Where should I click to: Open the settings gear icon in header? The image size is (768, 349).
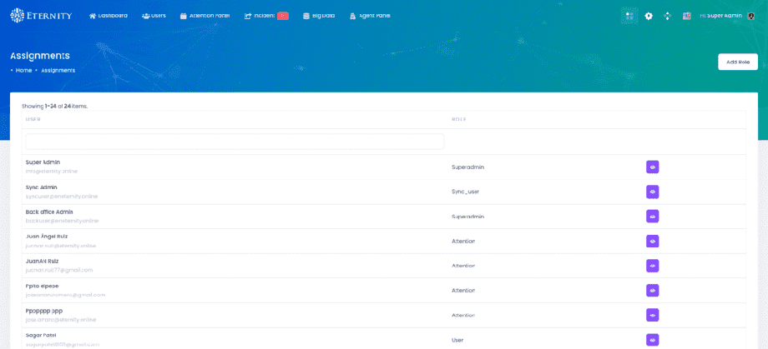coord(649,16)
